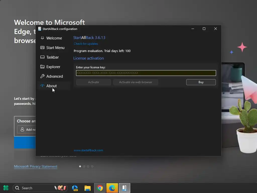This screenshot has height=193, width=257.
Task: Switch to Google Chrome on the taskbar
Action: [100, 188]
